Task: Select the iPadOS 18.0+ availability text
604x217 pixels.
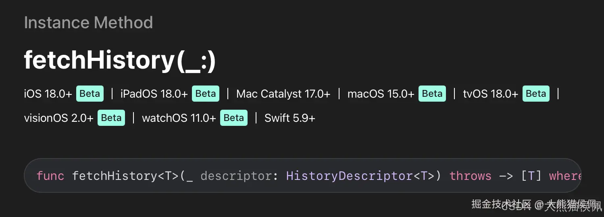Action: click(x=154, y=94)
